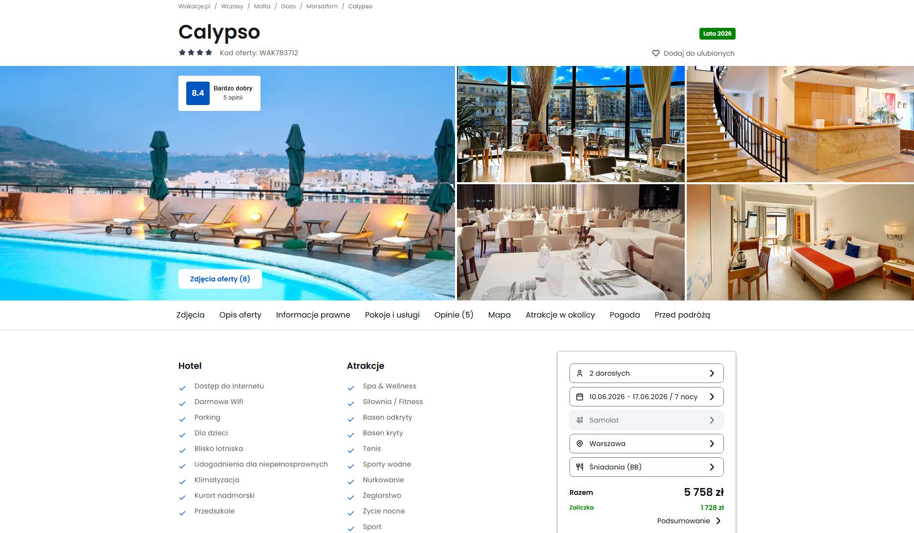Go to the Mapa tab
The height and width of the screenshot is (533, 914).
click(x=499, y=315)
